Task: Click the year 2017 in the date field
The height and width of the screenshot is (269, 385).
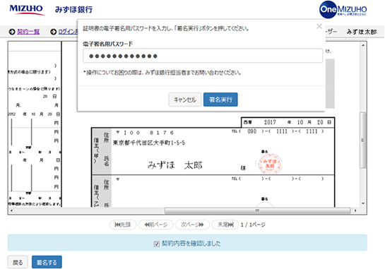Action: coord(270,122)
